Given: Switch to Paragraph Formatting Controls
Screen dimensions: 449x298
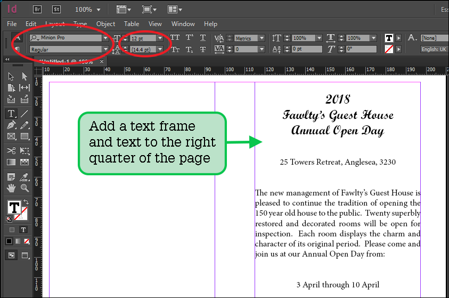Looking at the screenshot, I should tap(18, 49).
